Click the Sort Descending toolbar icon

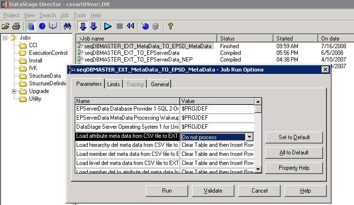[93, 26]
